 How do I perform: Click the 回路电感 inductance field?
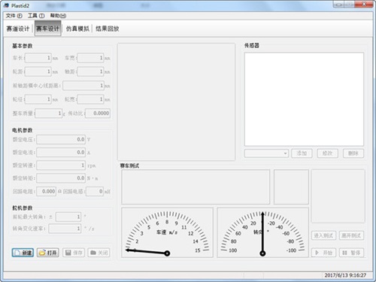click(95, 192)
